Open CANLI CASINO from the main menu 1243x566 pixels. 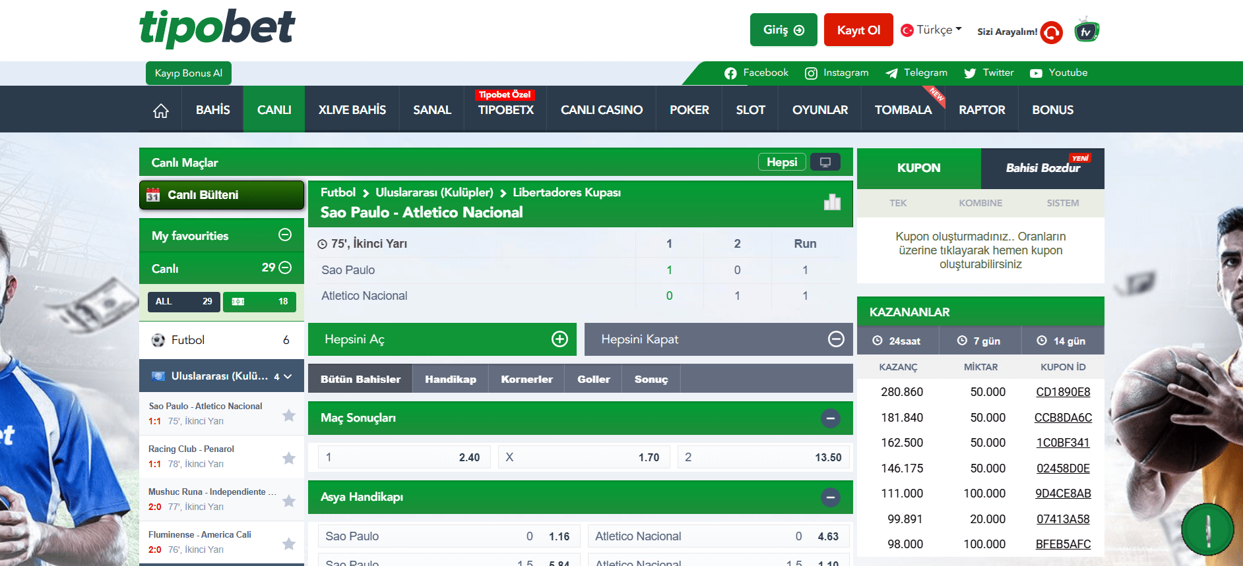601,110
